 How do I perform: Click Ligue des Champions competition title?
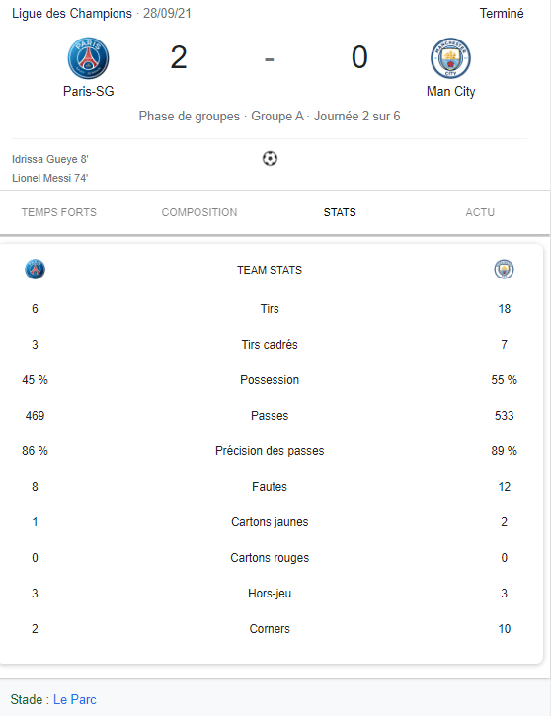72,13
